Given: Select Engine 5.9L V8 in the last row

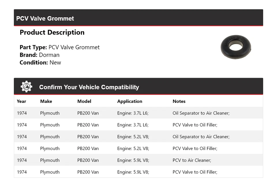Looking at the screenshot, I should (133, 172).
